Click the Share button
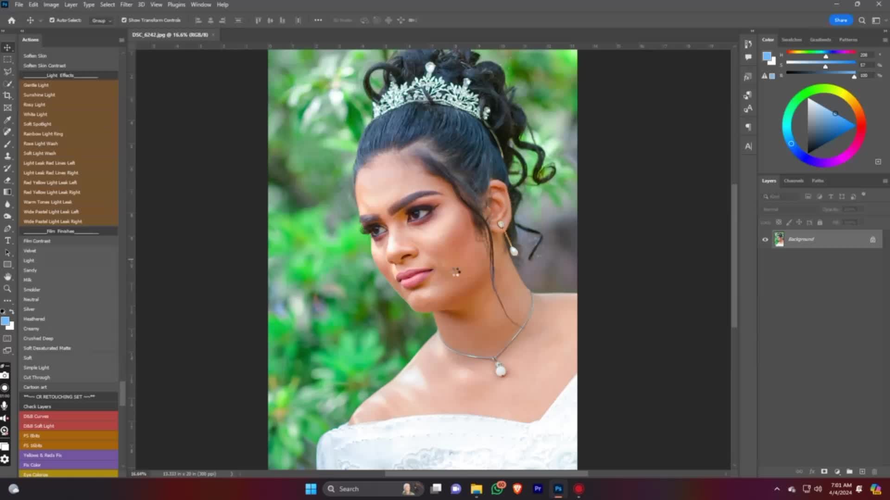This screenshot has width=890, height=500. click(x=840, y=20)
